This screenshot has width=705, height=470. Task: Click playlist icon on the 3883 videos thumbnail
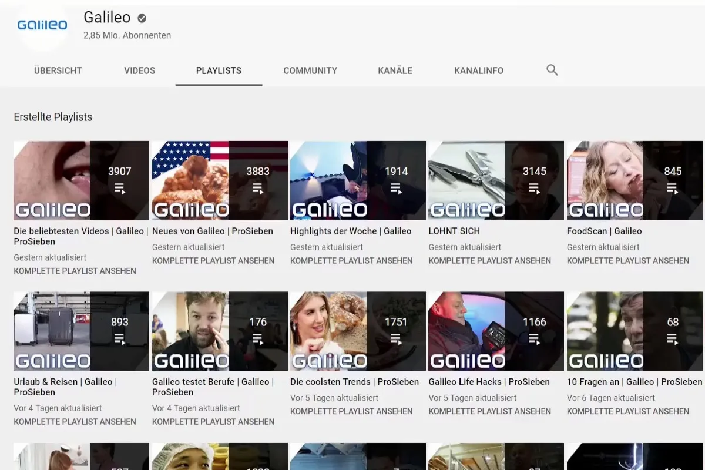click(x=258, y=189)
